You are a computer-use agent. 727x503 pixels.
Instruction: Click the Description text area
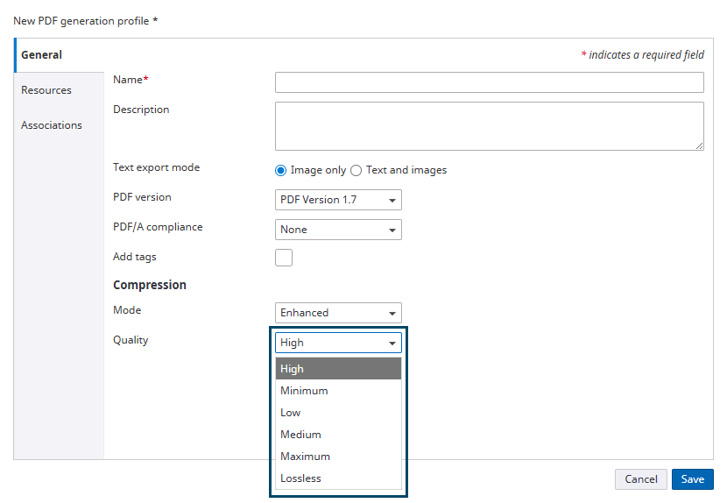pos(489,126)
